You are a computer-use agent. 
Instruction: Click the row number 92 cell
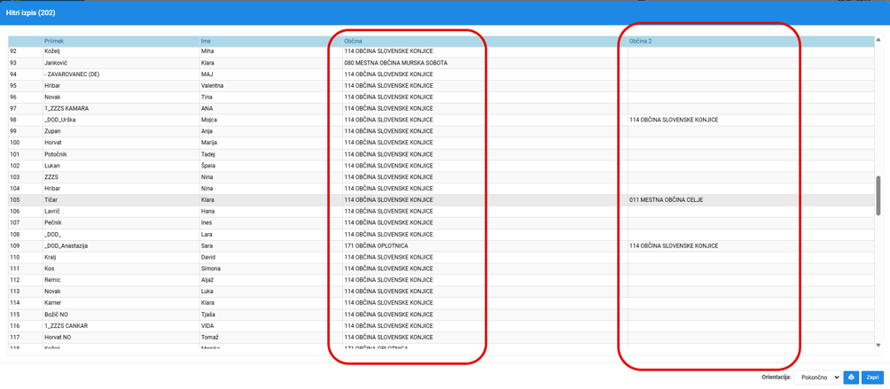coord(13,51)
